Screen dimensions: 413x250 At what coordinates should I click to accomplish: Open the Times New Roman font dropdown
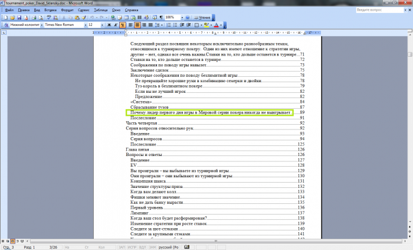coord(86,25)
